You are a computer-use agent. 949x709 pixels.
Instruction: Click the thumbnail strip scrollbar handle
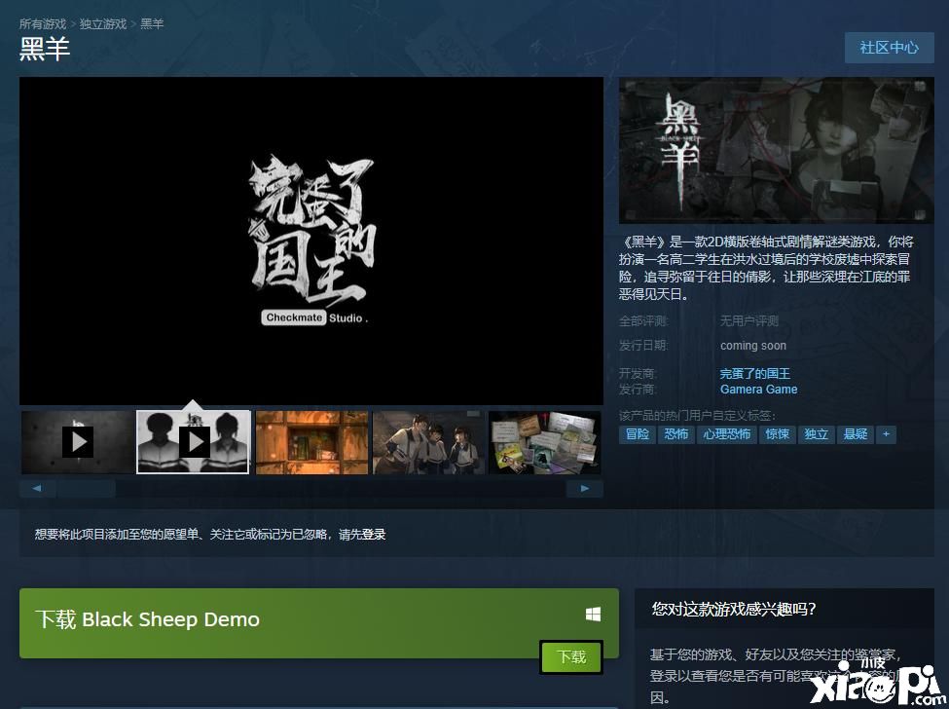(87, 489)
